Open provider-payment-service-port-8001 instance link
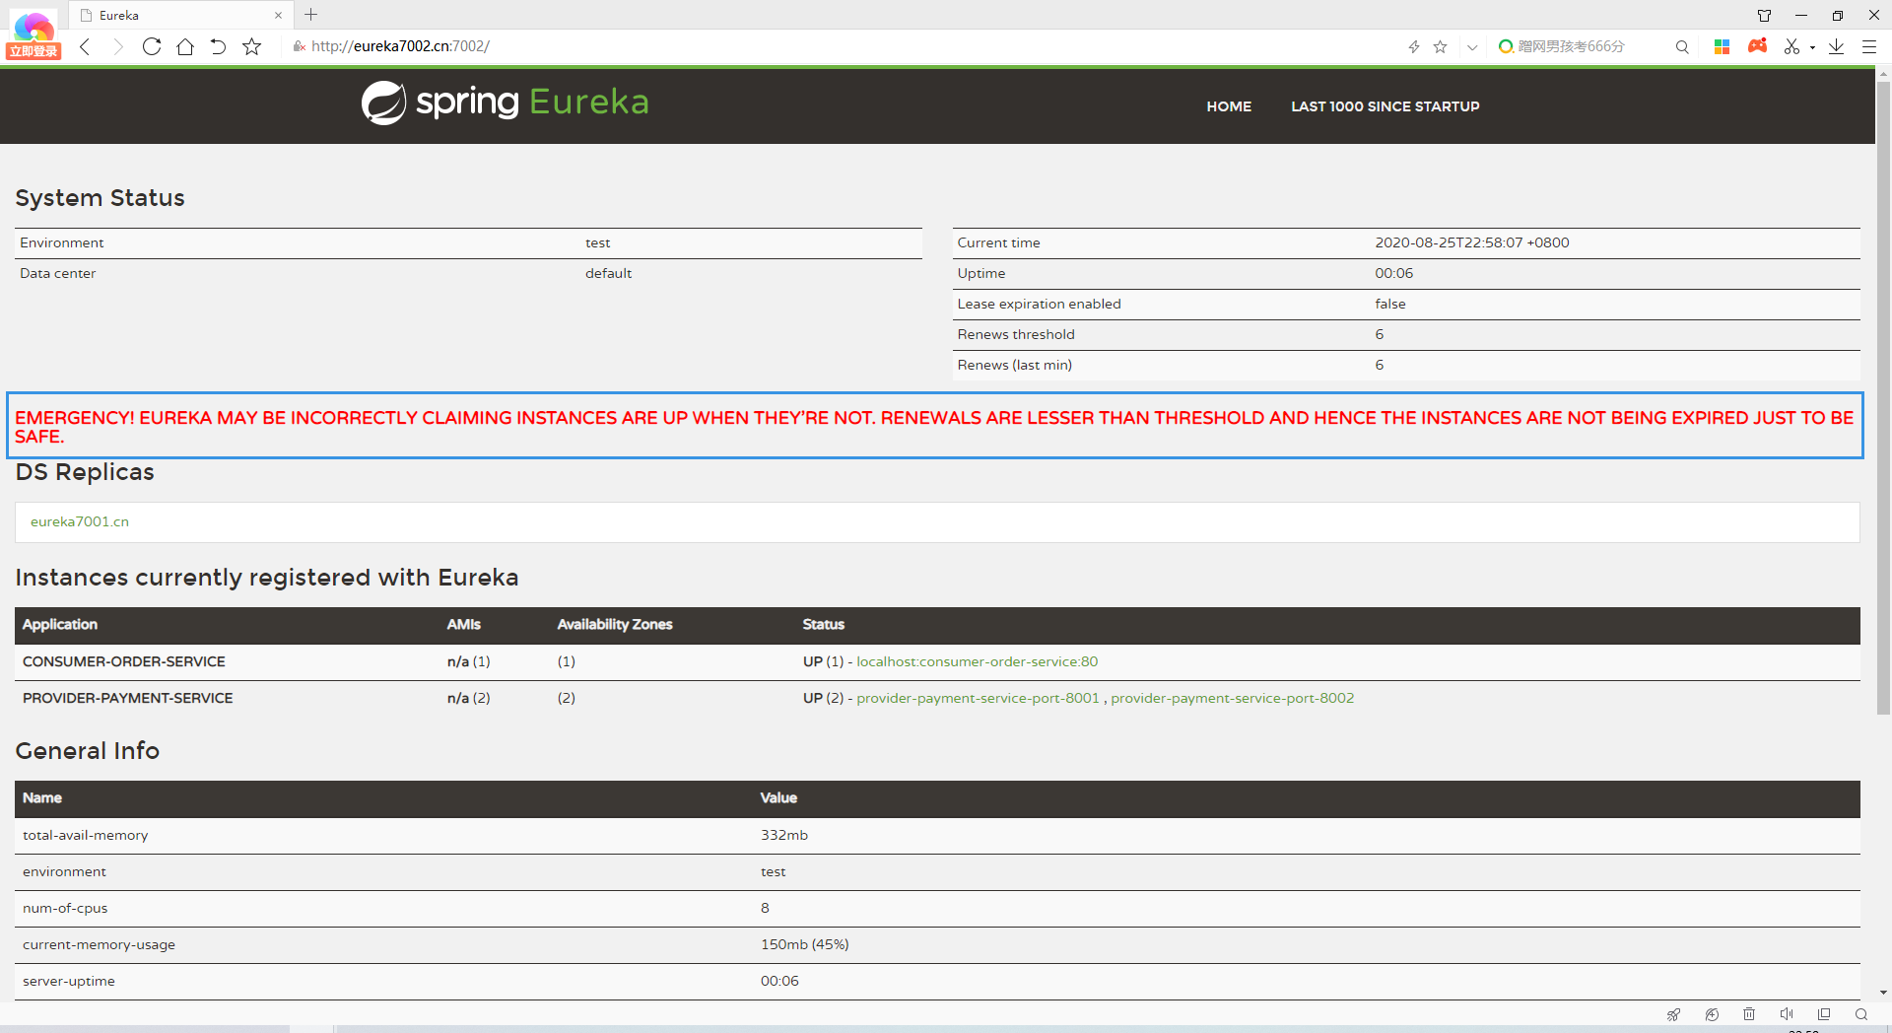The height and width of the screenshot is (1033, 1892). click(x=978, y=699)
